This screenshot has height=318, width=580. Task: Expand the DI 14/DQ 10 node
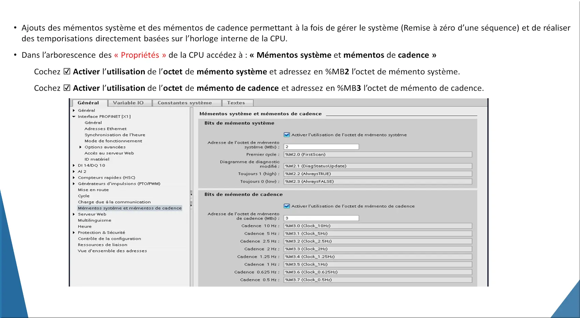pos(74,165)
